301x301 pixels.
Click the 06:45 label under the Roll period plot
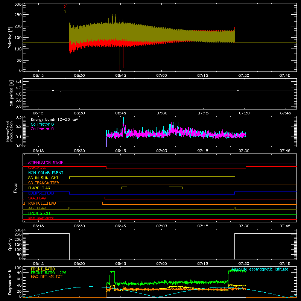coord(120,113)
